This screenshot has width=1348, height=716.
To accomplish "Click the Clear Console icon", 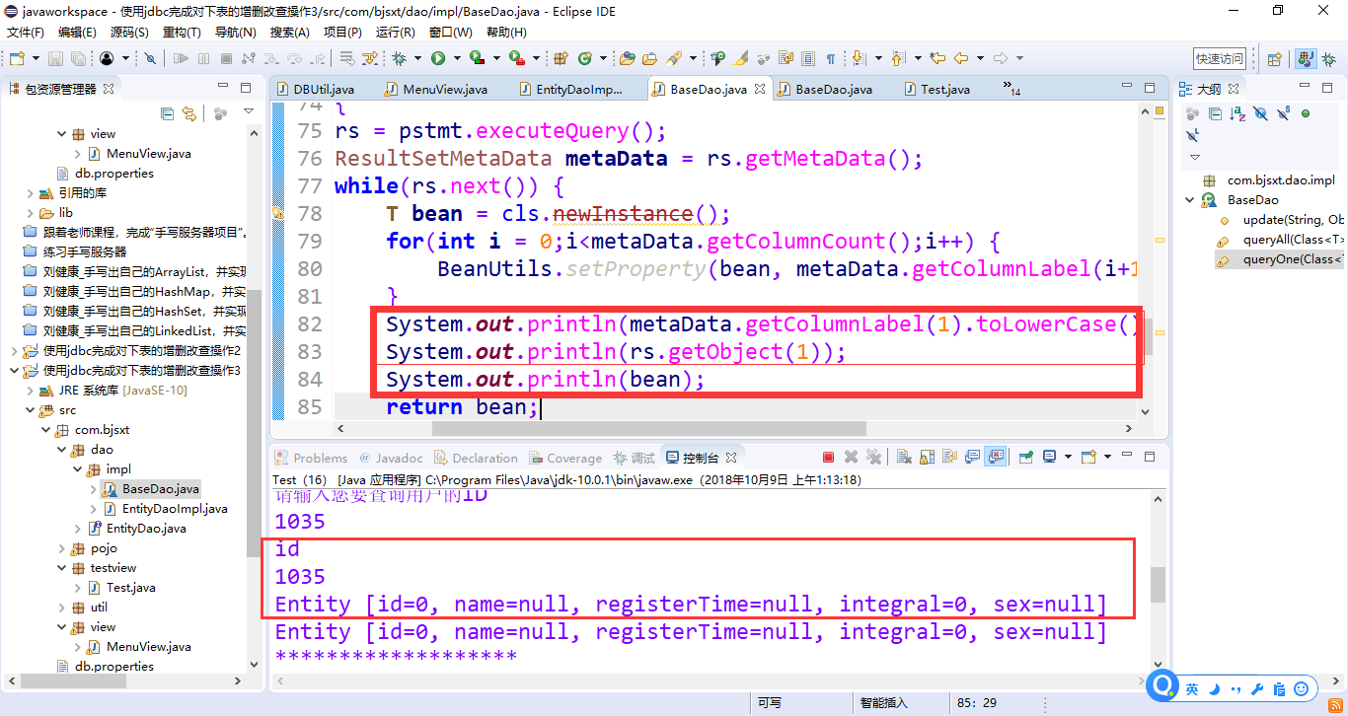I will (x=904, y=457).
